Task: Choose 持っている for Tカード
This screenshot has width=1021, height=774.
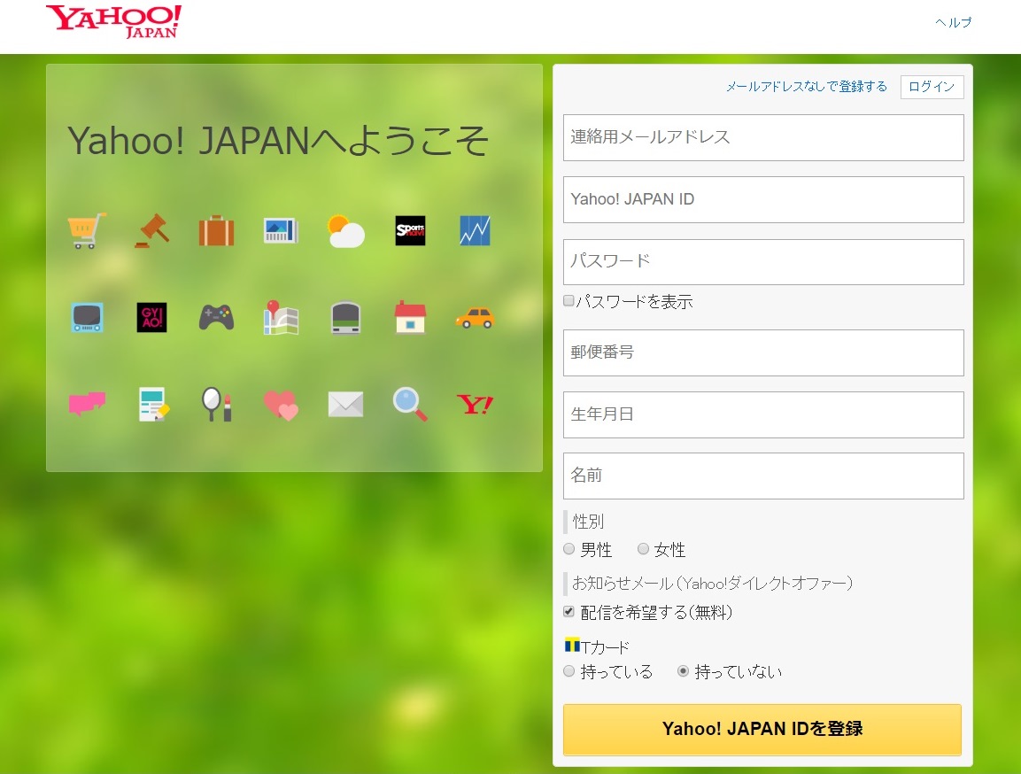Action: click(569, 671)
